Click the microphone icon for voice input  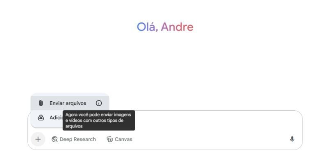292,139
